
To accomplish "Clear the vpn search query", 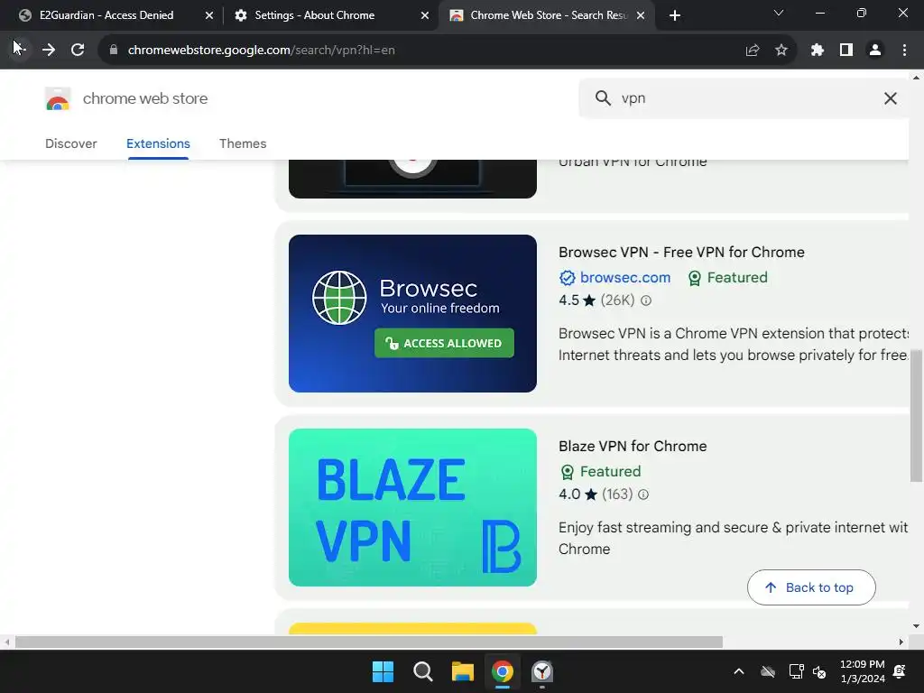I will [x=891, y=98].
